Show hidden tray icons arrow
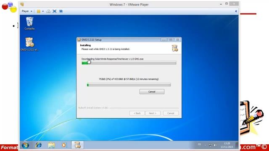 pos(205,145)
